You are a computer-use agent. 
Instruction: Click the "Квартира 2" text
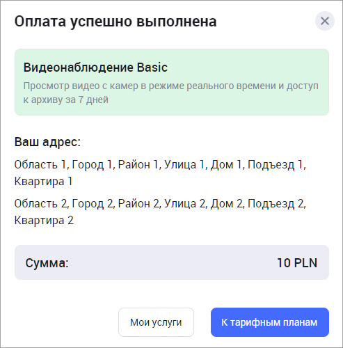[44, 220]
